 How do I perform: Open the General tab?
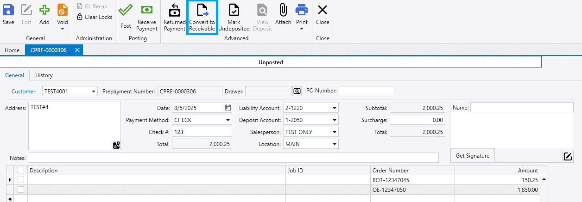14,75
